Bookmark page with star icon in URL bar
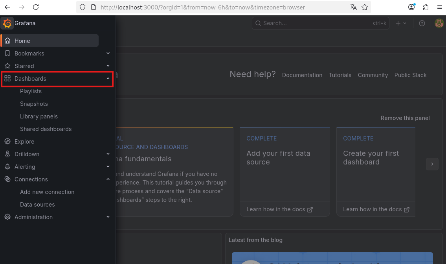 365,7
